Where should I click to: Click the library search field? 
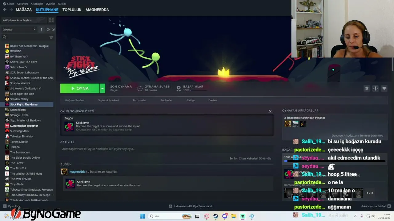pos(25,37)
